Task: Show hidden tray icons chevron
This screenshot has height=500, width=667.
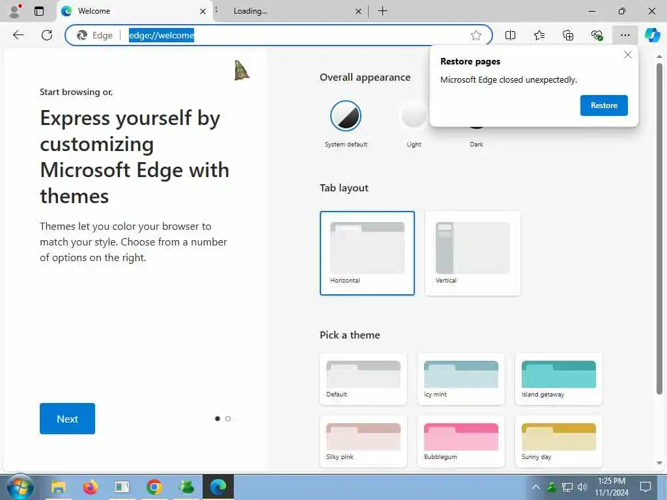Action: [x=536, y=487]
